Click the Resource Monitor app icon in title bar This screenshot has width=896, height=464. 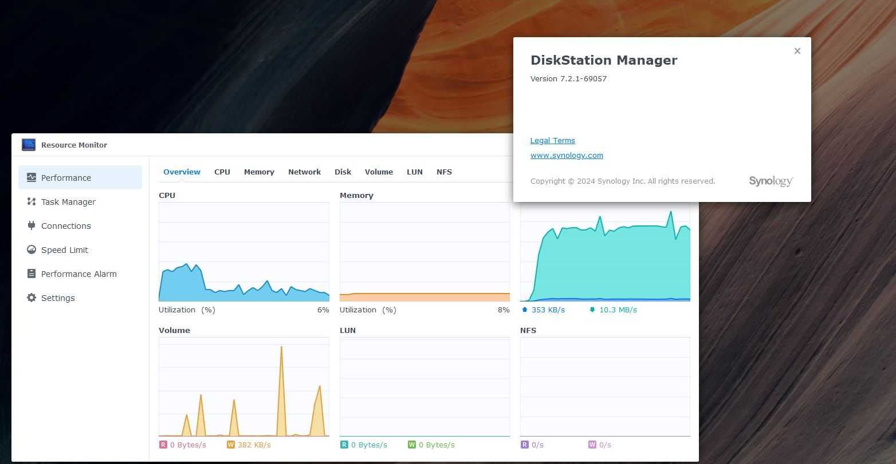point(29,145)
